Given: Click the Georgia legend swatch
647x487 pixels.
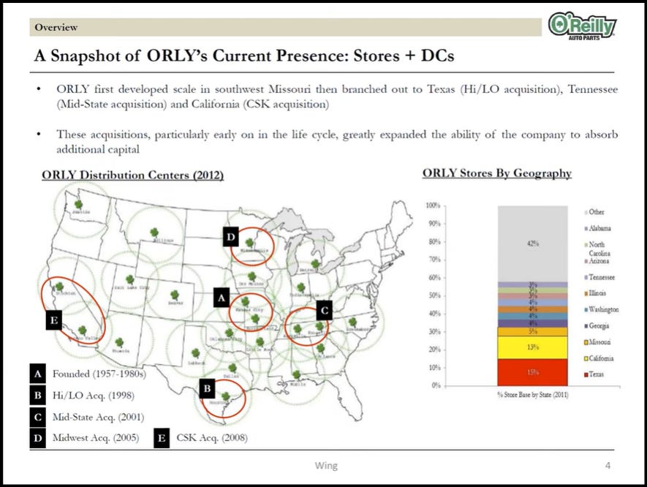Looking at the screenshot, I should pyautogui.click(x=586, y=326).
